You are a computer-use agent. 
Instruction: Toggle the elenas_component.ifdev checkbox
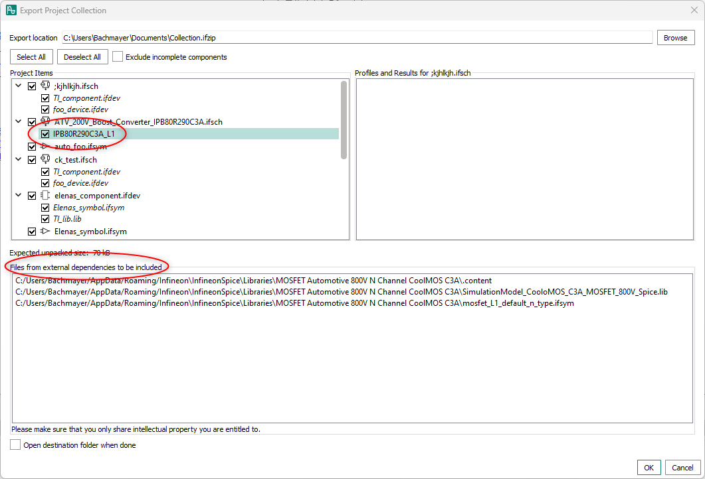click(32, 196)
